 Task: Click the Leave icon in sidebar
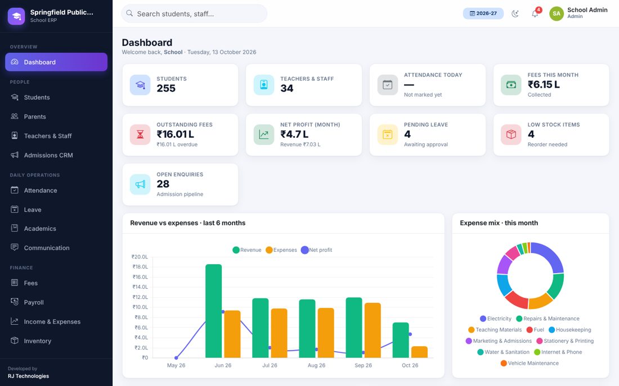(x=15, y=210)
